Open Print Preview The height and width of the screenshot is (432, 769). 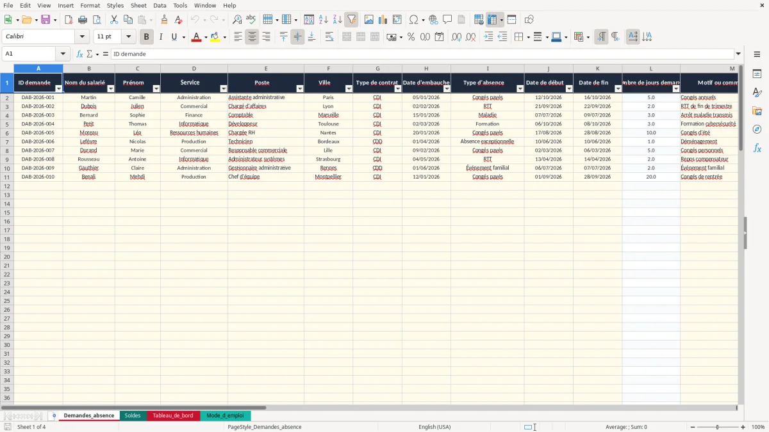point(97,20)
